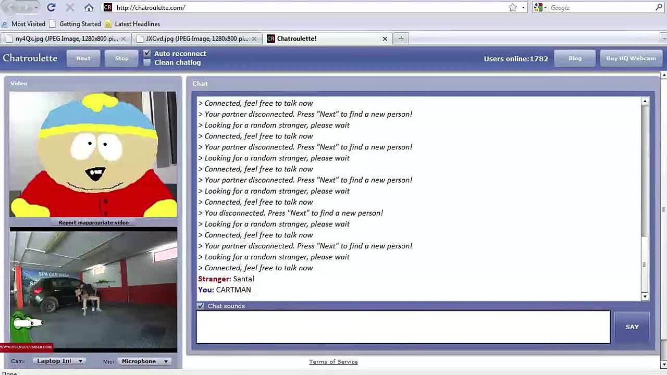The height and width of the screenshot is (375, 667).
Task: Close the Chatroulette! tab
Action: 385,39
